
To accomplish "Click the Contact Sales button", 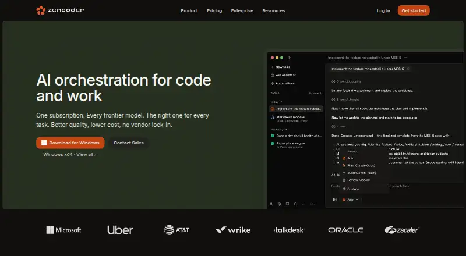I will pos(128,143).
